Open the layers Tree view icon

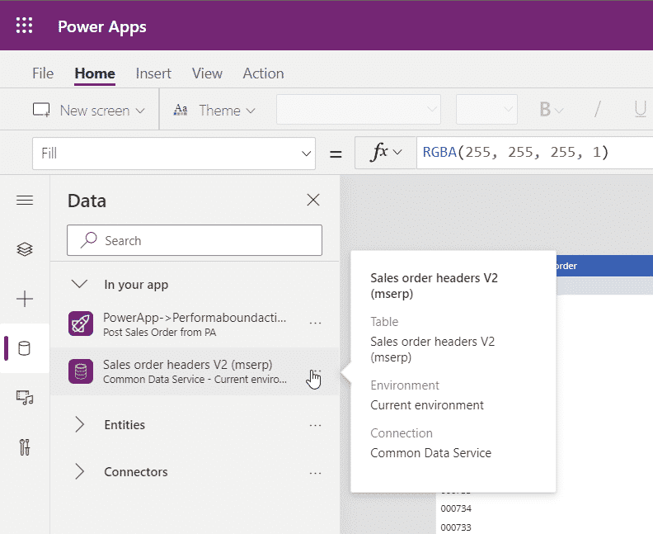coord(25,249)
